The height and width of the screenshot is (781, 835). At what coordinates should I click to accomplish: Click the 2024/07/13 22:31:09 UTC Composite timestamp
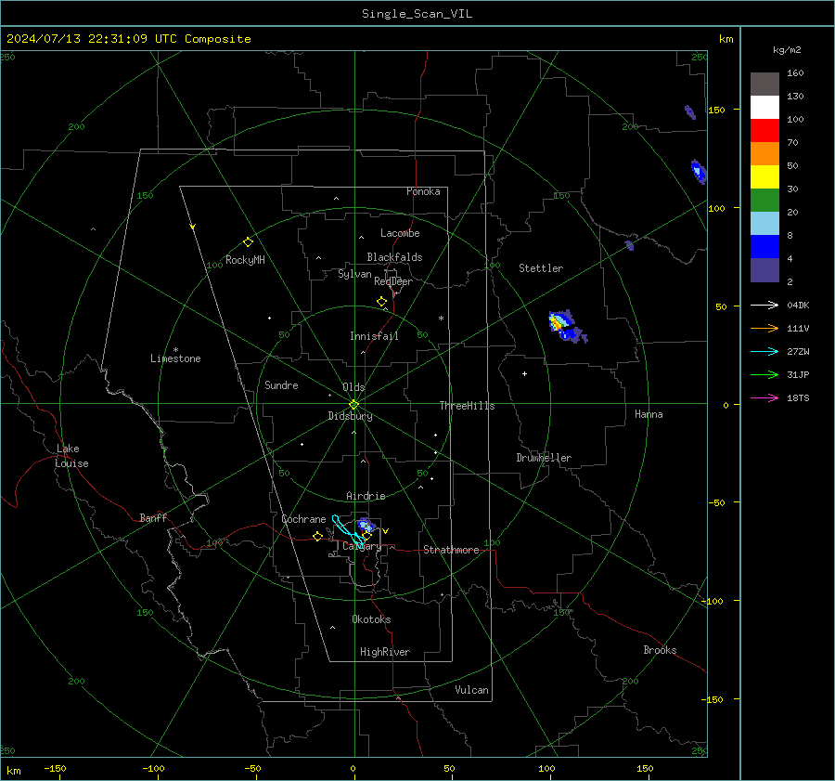[x=128, y=39]
